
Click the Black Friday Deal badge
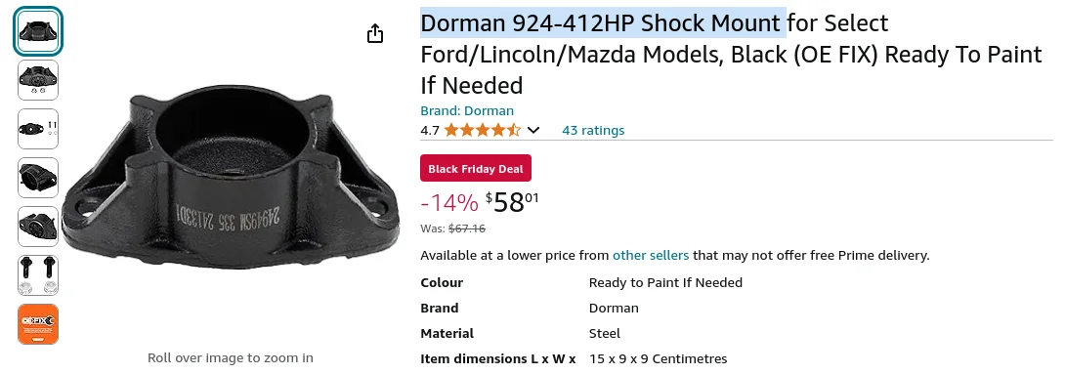pyautogui.click(x=476, y=168)
